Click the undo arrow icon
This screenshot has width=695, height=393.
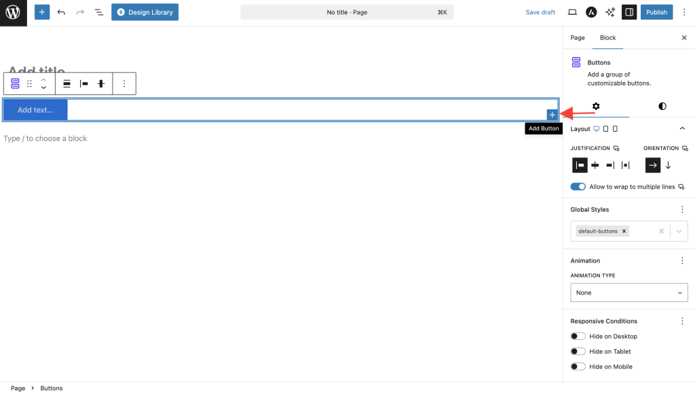[x=61, y=12]
